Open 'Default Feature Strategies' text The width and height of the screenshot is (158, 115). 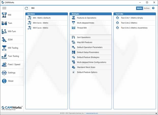[x=88, y=57]
